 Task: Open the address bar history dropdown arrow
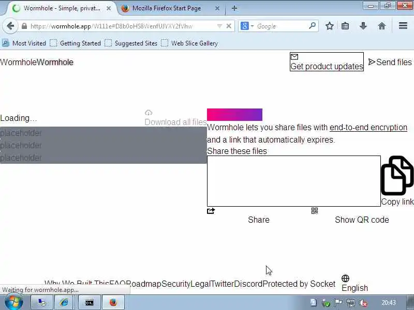pos(219,26)
